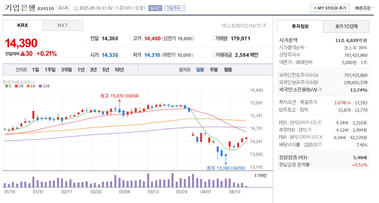Click the 실시간 button

point(155,8)
